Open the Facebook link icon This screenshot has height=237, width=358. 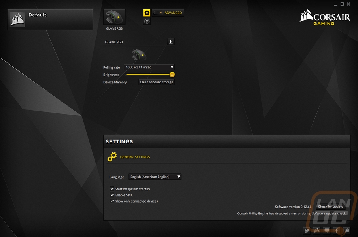tap(337, 230)
